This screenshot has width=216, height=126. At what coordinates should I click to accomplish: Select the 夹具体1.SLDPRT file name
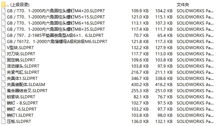22,78
